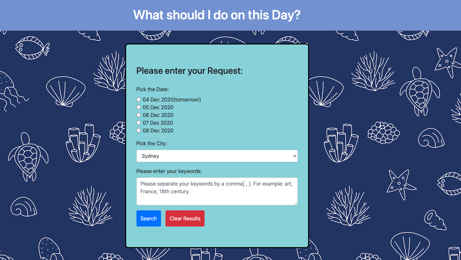Click the "What should I do on this Day?" header
The width and height of the screenshot is (461, 260).
[217, 15]
